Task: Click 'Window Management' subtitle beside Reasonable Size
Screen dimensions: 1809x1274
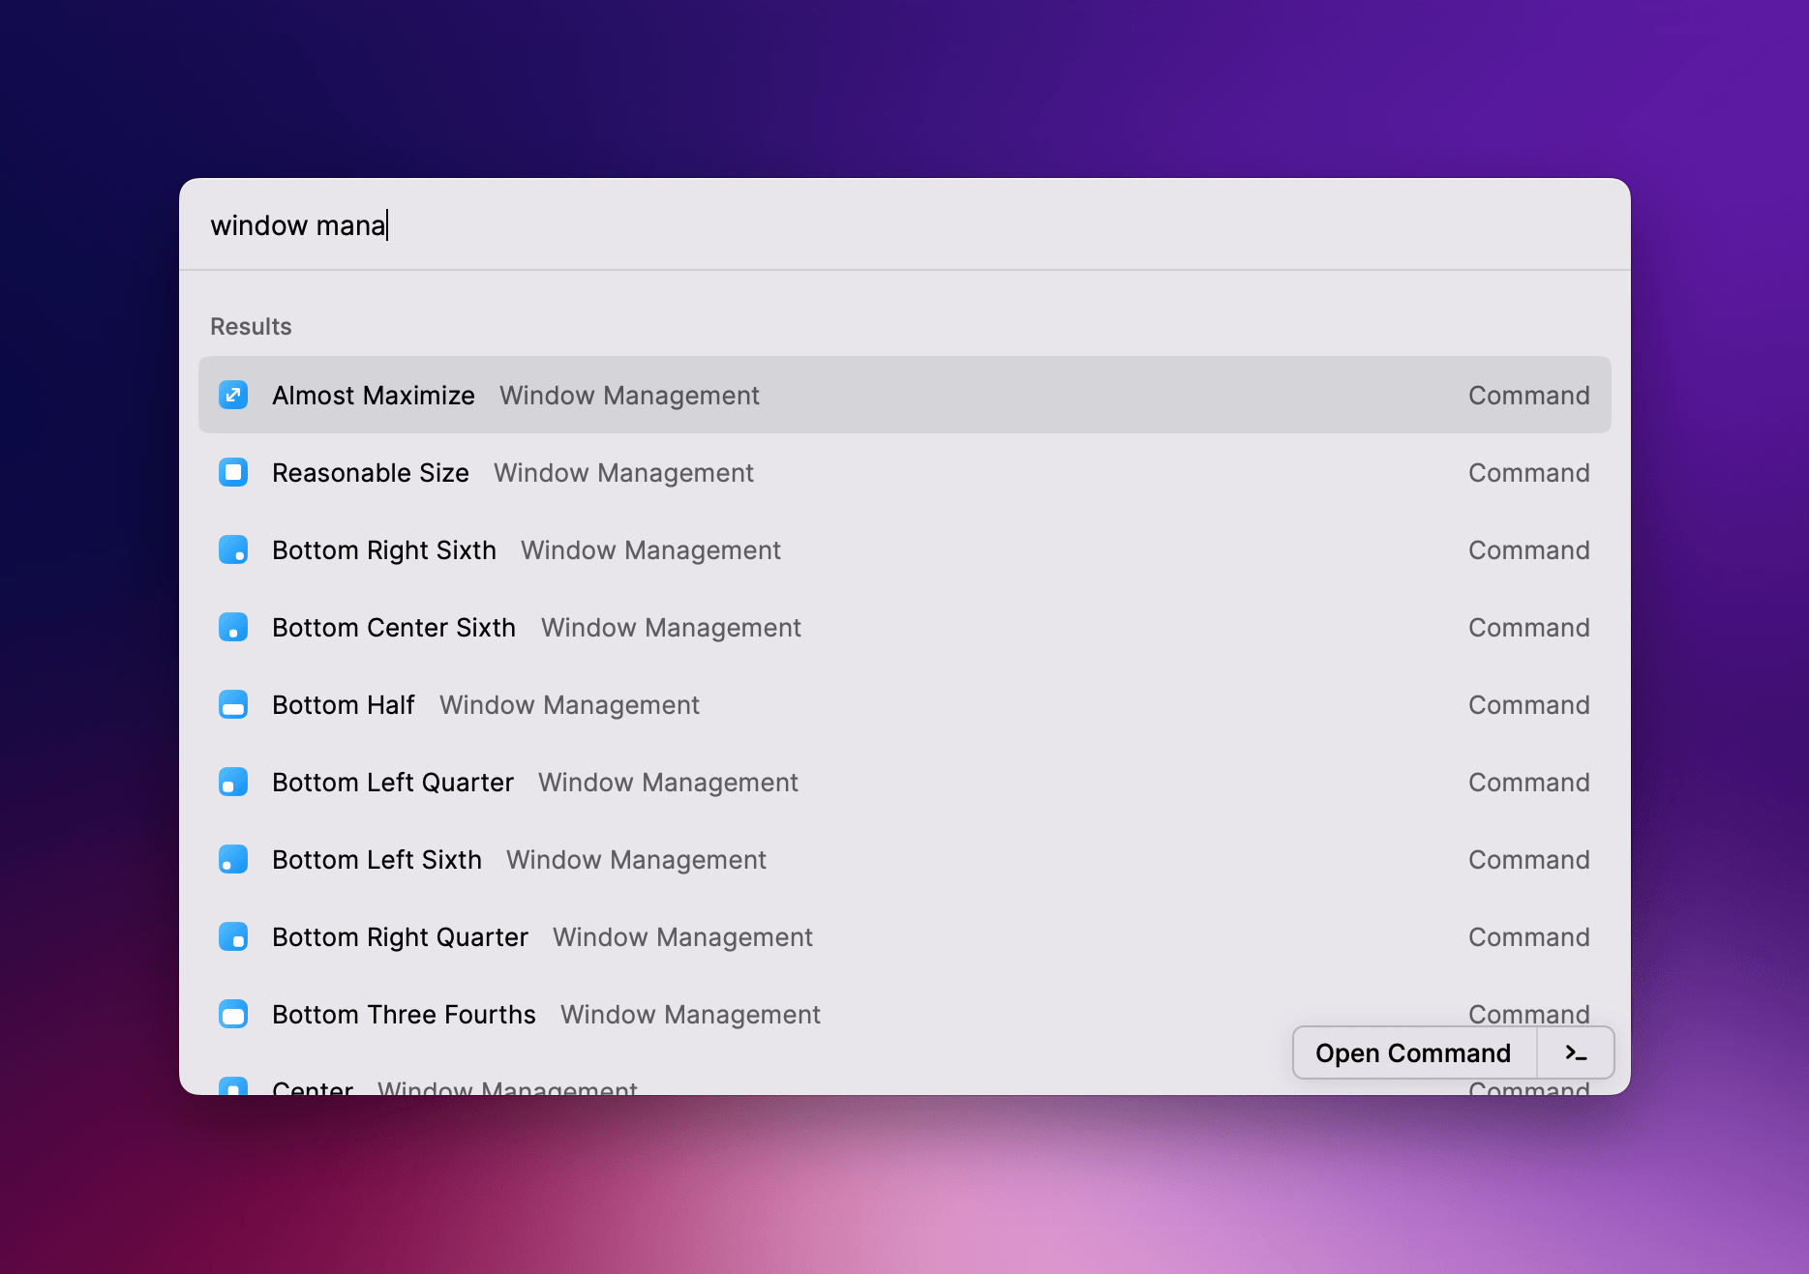Action: (623, 473)
